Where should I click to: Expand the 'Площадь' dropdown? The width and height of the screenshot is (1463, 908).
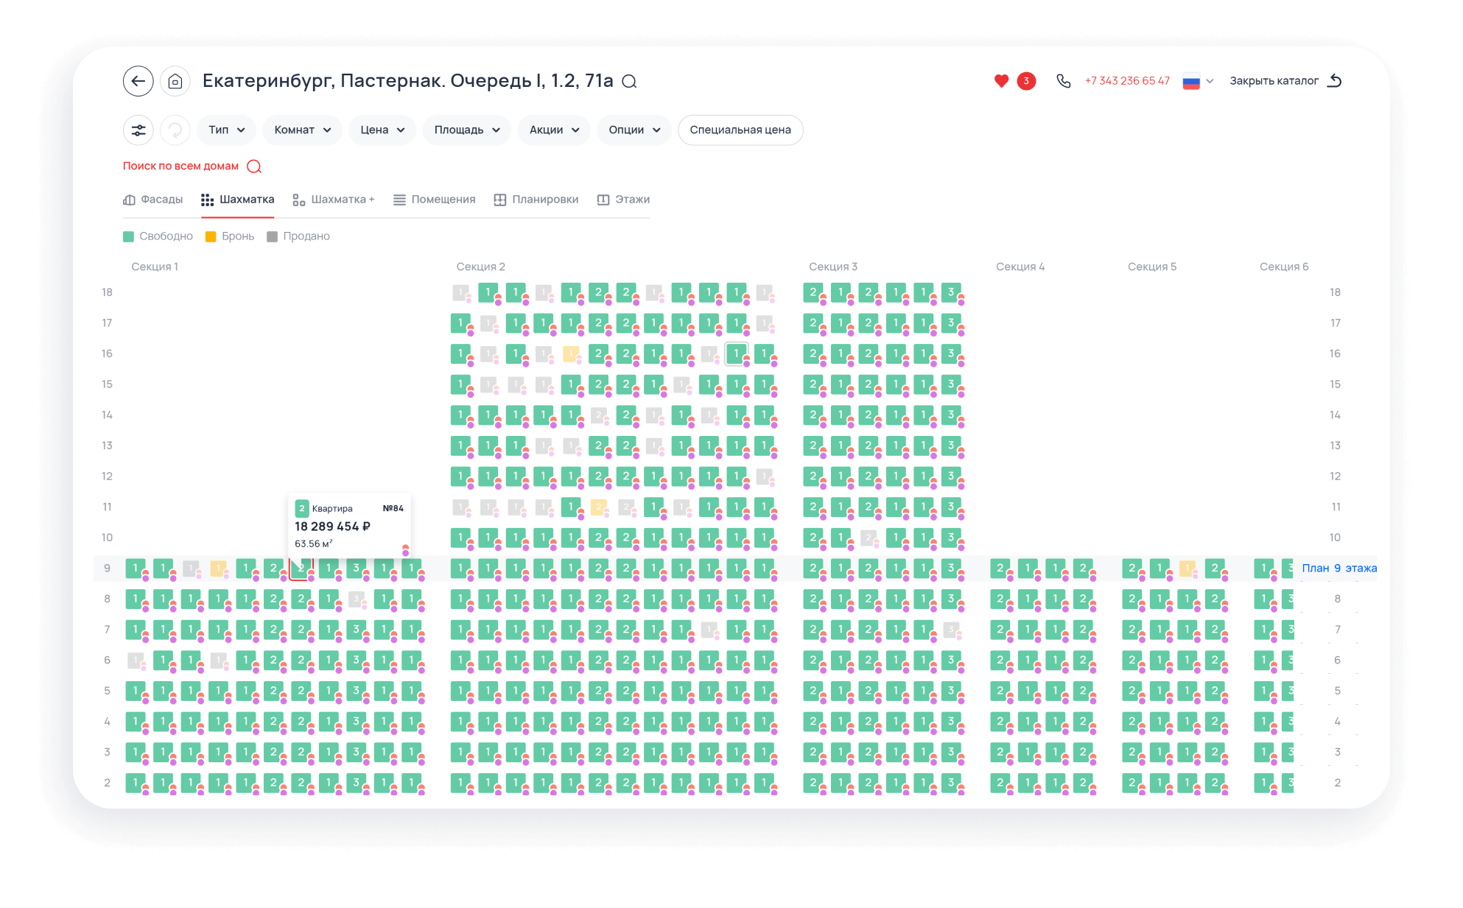[x=466, y=130]
